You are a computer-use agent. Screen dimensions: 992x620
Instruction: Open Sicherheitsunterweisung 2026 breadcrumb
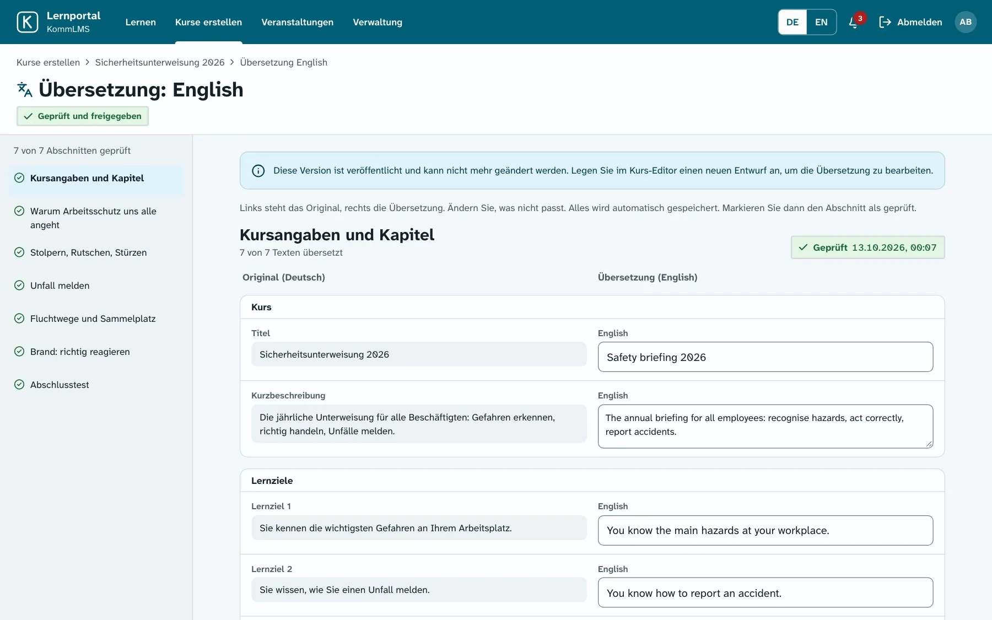tap(160, 62)
